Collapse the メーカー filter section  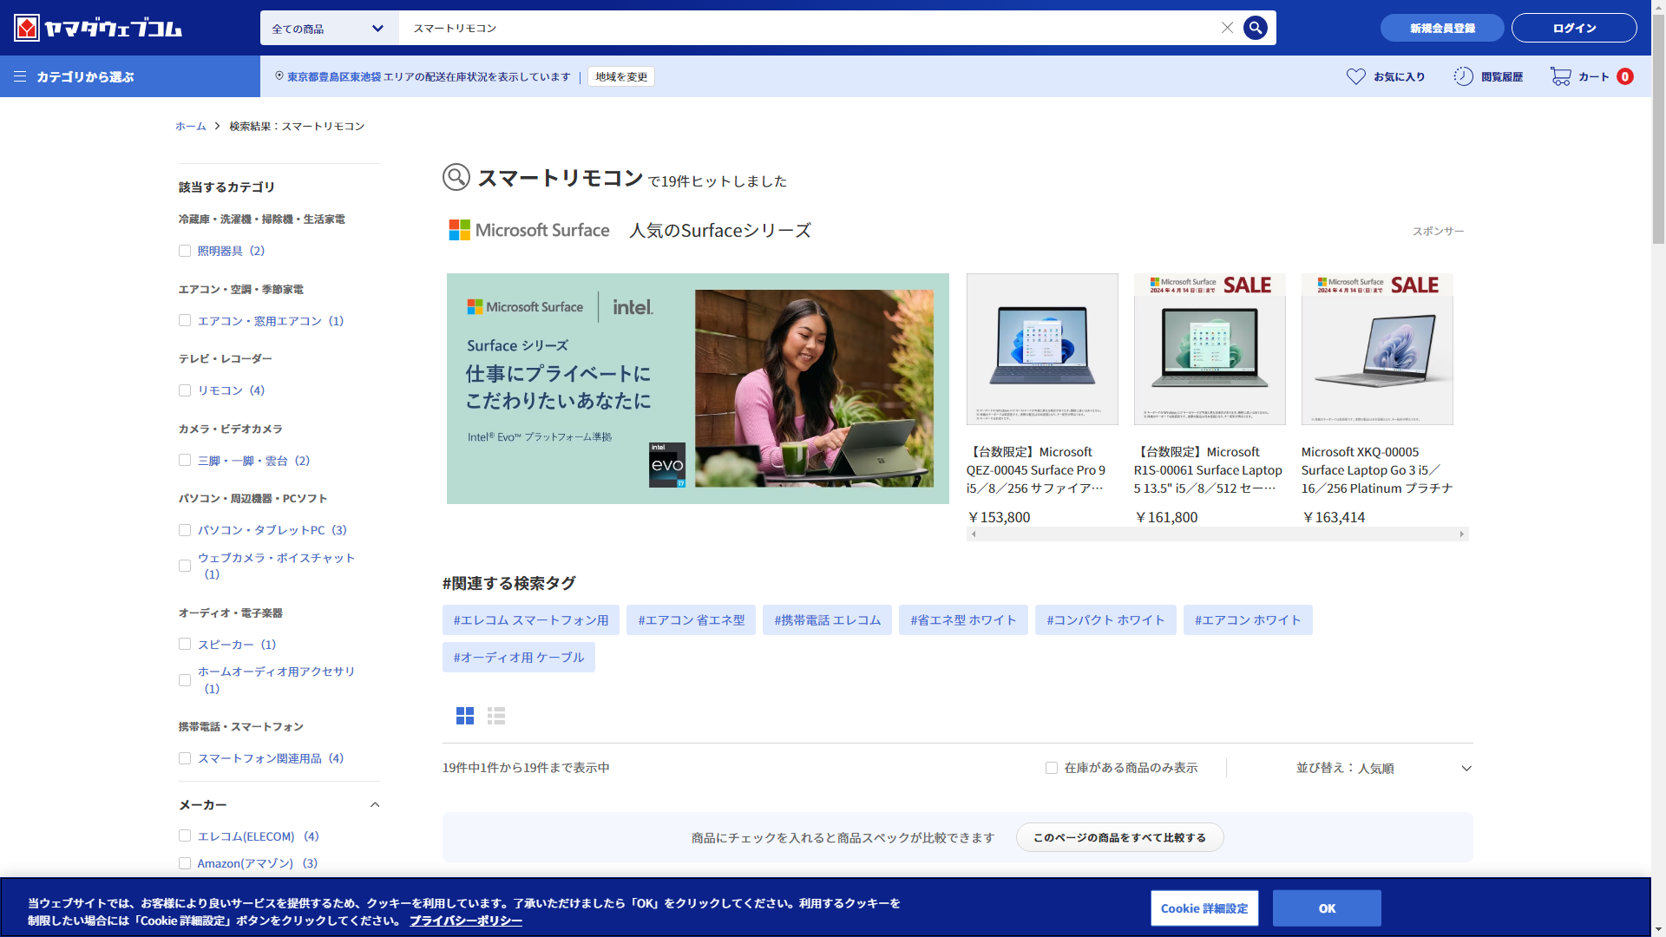[x=375, y=805]
